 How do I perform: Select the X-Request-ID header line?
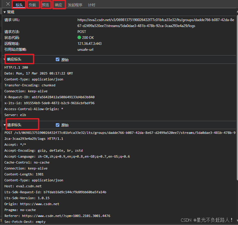49,97
